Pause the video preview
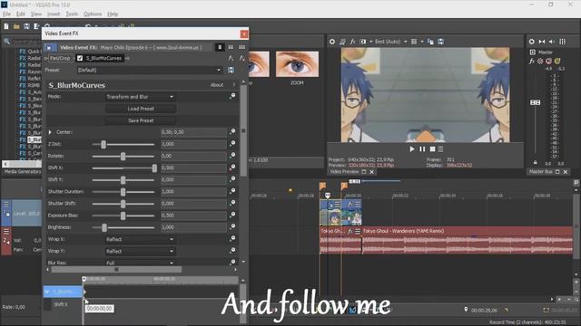The image size is (581, 326). point(422,149)
